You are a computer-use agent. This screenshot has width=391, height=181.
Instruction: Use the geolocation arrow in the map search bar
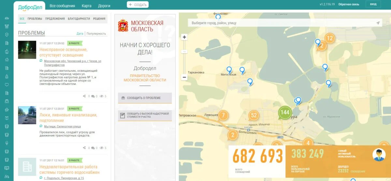coord(378,23)
